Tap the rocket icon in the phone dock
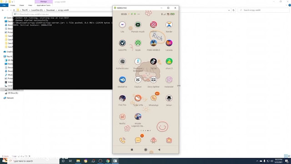291x164 pixels. [153, 140]
